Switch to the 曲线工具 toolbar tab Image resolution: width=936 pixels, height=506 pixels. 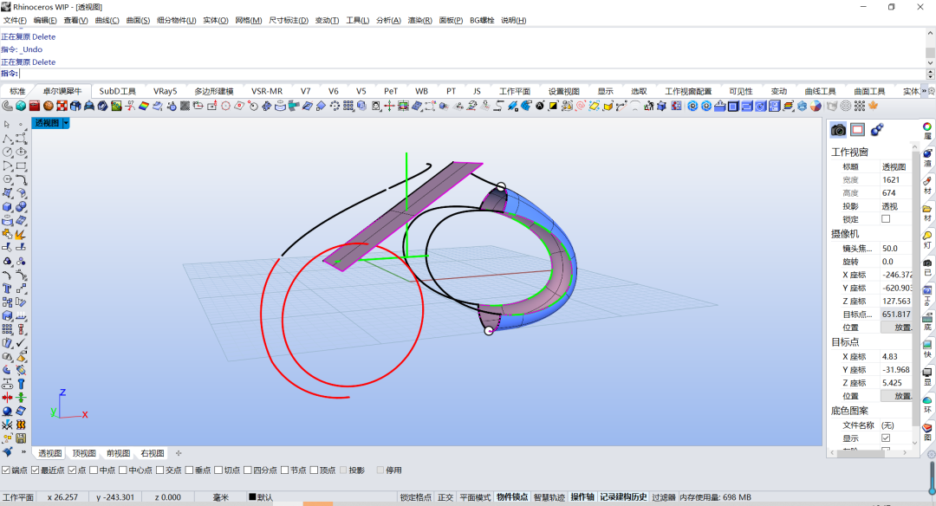(820, 91)
